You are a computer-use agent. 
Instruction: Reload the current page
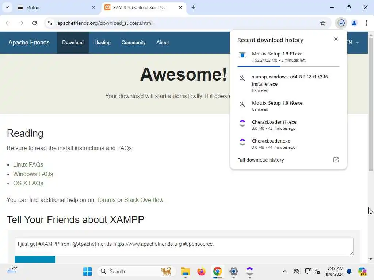34,23
